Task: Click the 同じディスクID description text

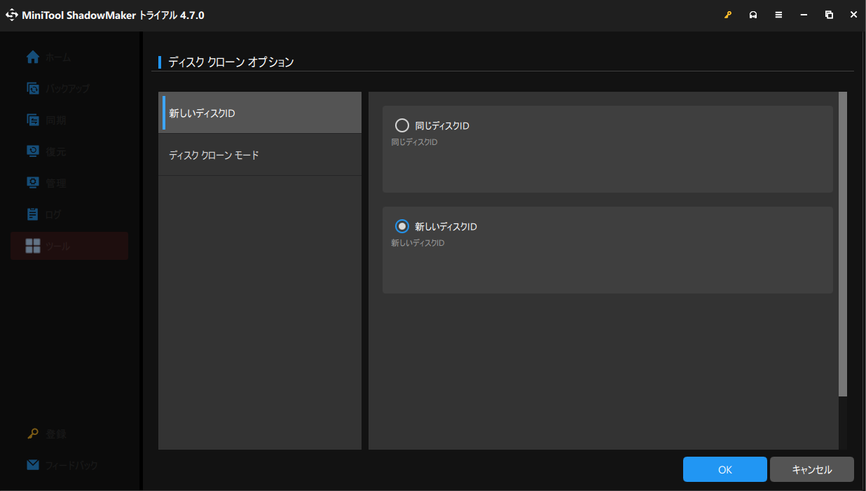Action: click(414, 142)
